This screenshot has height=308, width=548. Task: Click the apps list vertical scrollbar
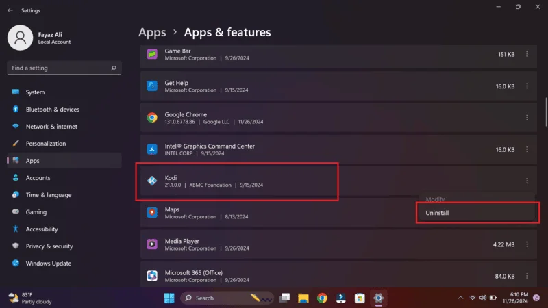(x=546, y=112)
